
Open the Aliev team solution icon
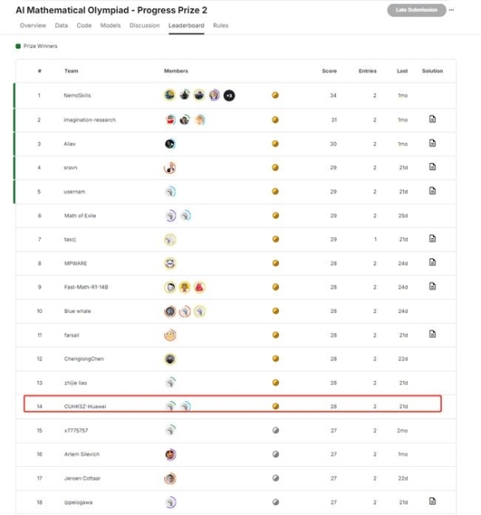(432, 144)
